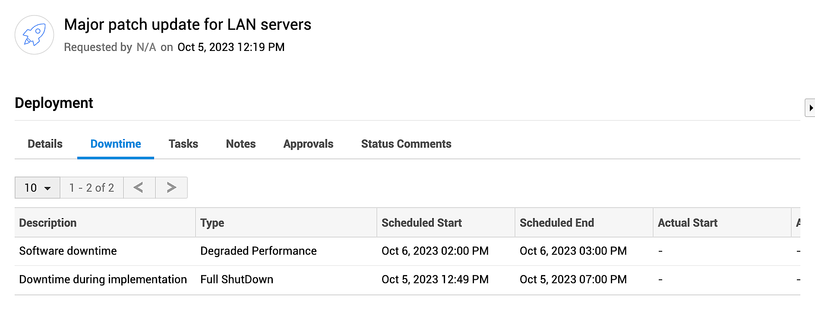This screenshot has width=815, height=329.
Task: Go to the next page arrow
Action: click(x=171, y=187)
